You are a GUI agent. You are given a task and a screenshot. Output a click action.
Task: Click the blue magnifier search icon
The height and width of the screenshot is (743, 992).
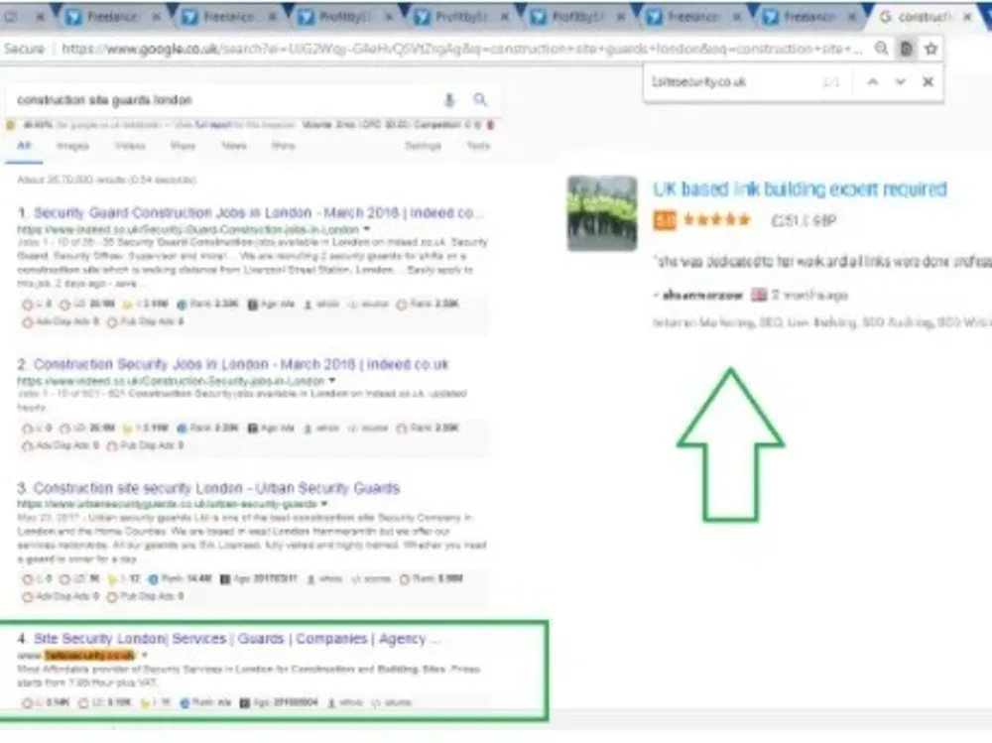point(480,99)
